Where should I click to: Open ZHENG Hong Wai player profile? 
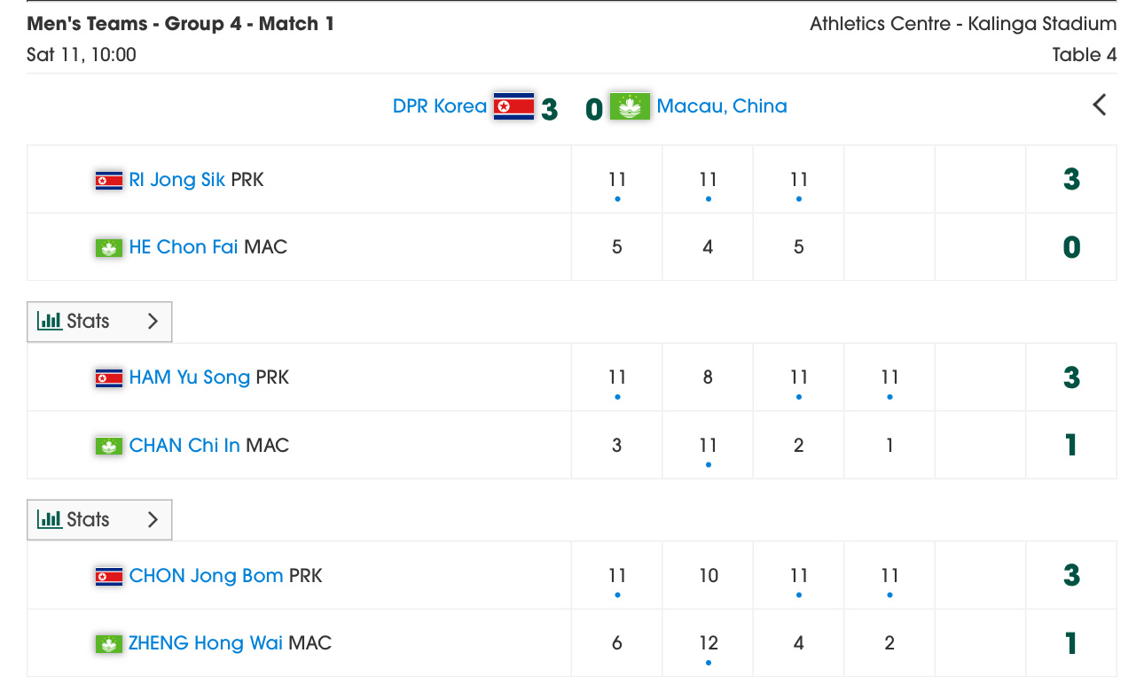pos(206,643)
